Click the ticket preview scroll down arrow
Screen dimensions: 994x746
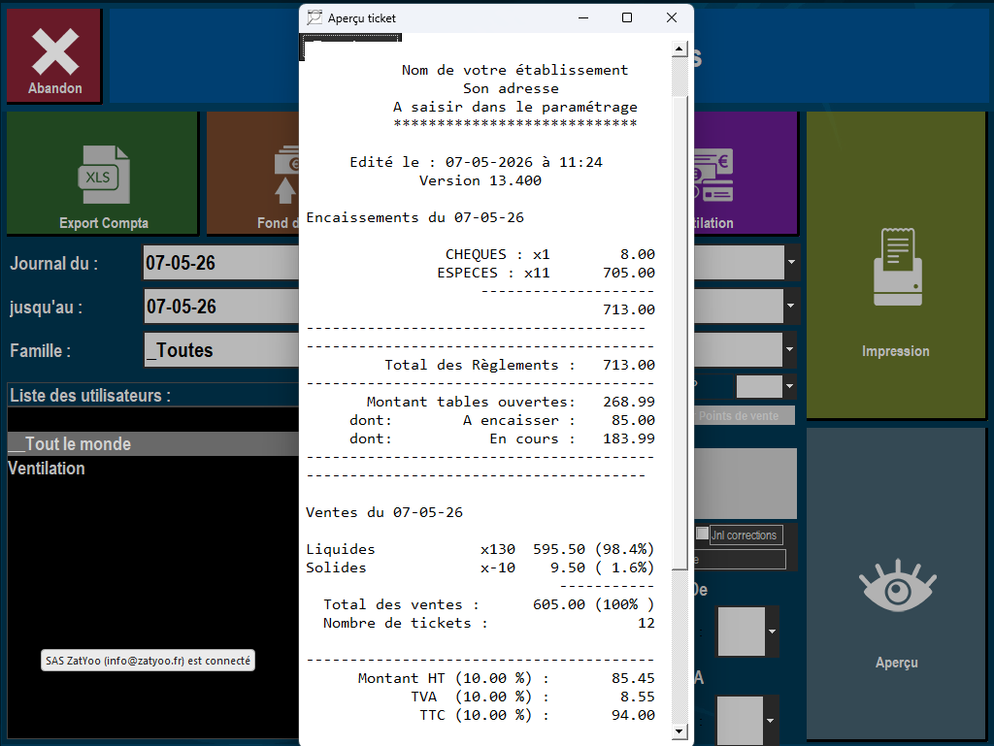[679, 731]
